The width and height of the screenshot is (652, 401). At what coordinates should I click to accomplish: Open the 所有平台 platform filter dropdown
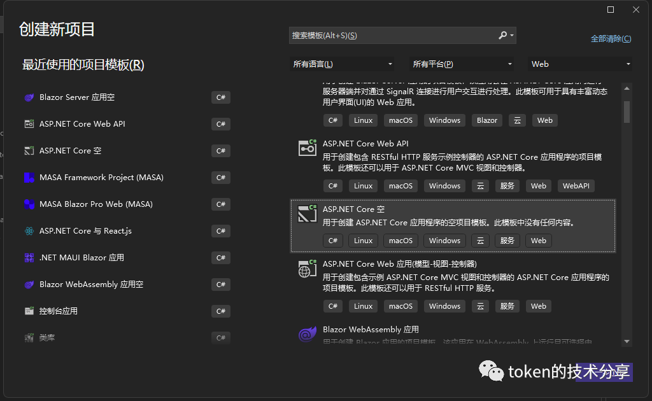point(461,64)
